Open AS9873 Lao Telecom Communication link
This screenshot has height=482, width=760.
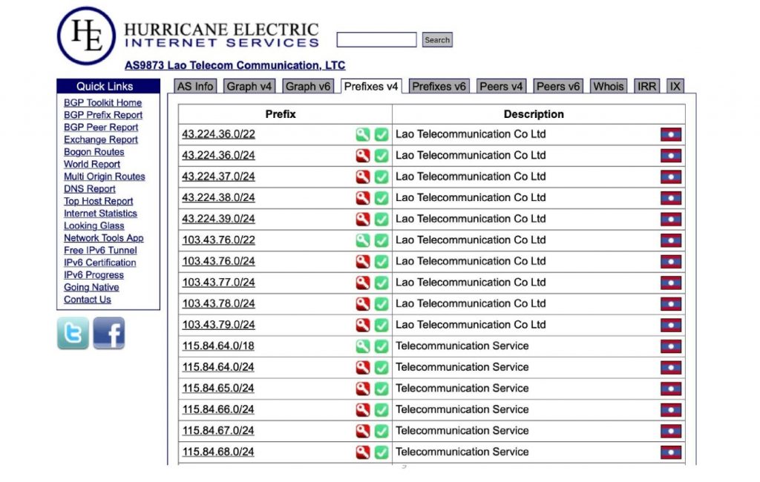coord(235,65)
